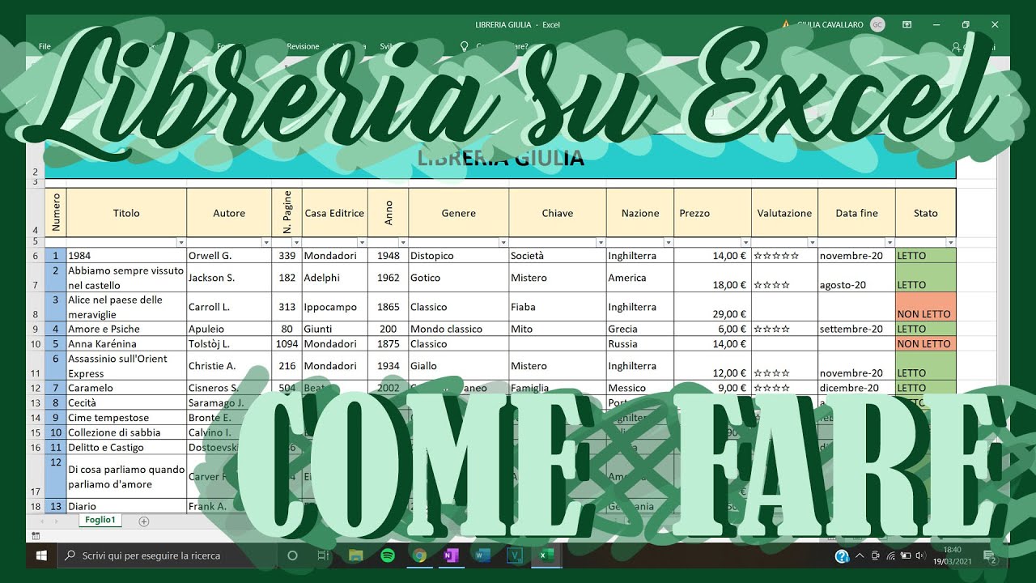Select the 'settembre-20' date cell
The width and height of the screenshot is (1036, 583).
(856, 329)
